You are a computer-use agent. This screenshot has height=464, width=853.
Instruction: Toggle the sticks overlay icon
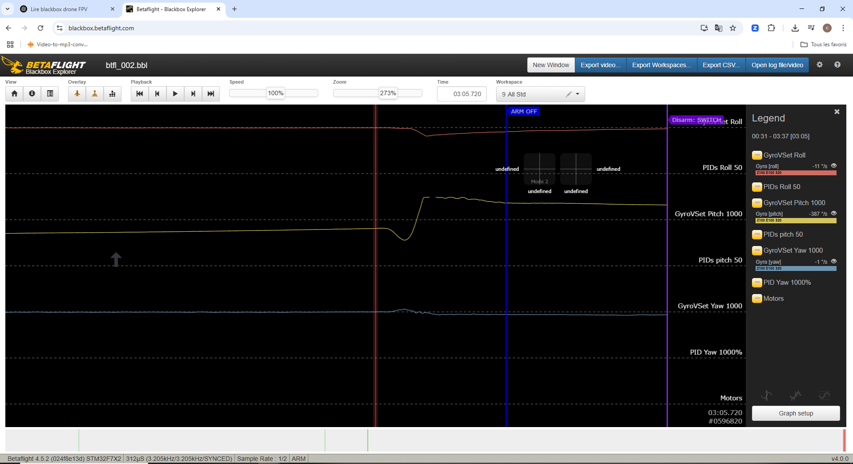click(95, 93)
